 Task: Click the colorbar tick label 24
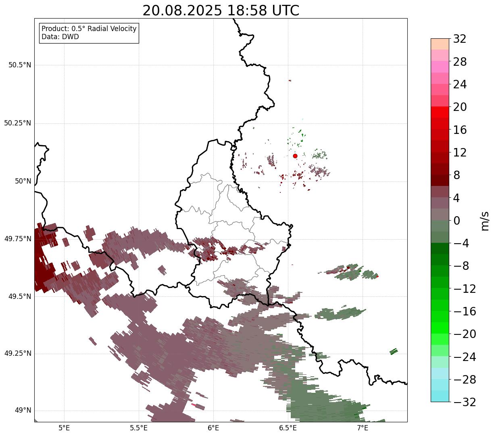460,85
